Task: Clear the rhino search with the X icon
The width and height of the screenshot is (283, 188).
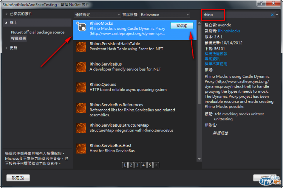Action: pos(272,15)
